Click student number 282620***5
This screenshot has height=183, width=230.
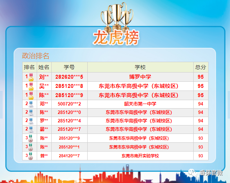point(69,77)
